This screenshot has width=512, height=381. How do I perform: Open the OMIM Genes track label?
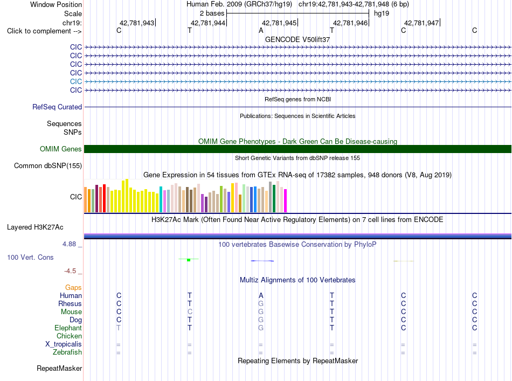click(x=61, y=149)
